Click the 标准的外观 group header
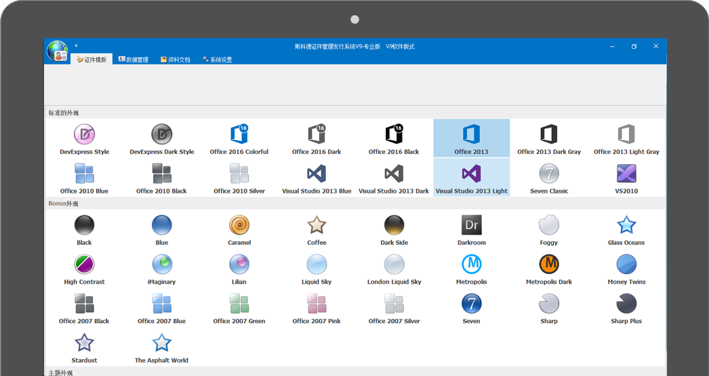 coord(355,113)
